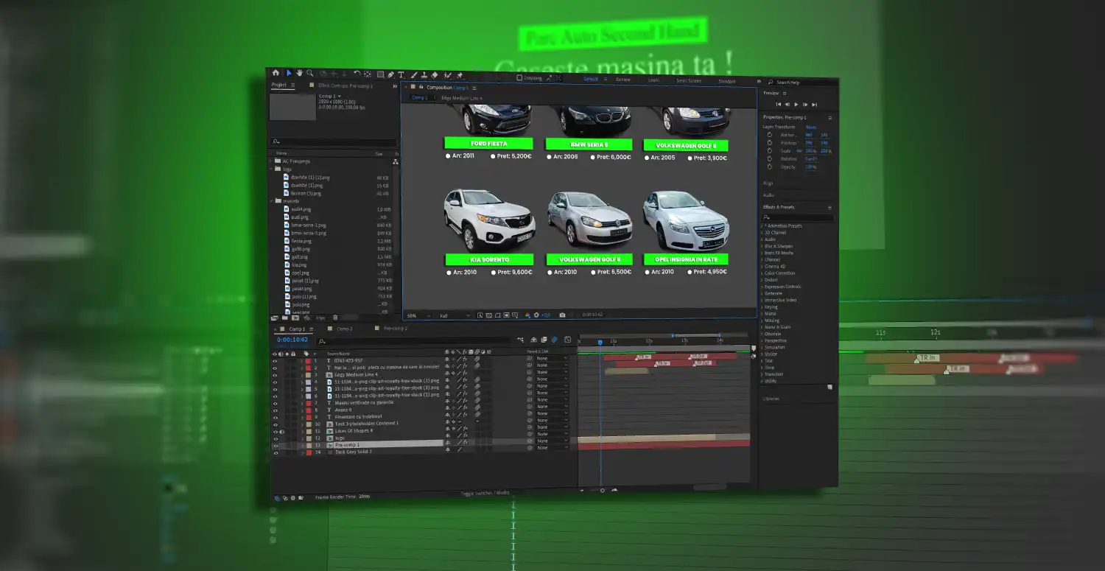Click red label swatch of layer 14
Image resolution: width=1105 pixels, height=571 pixels.
click(309, 452)
